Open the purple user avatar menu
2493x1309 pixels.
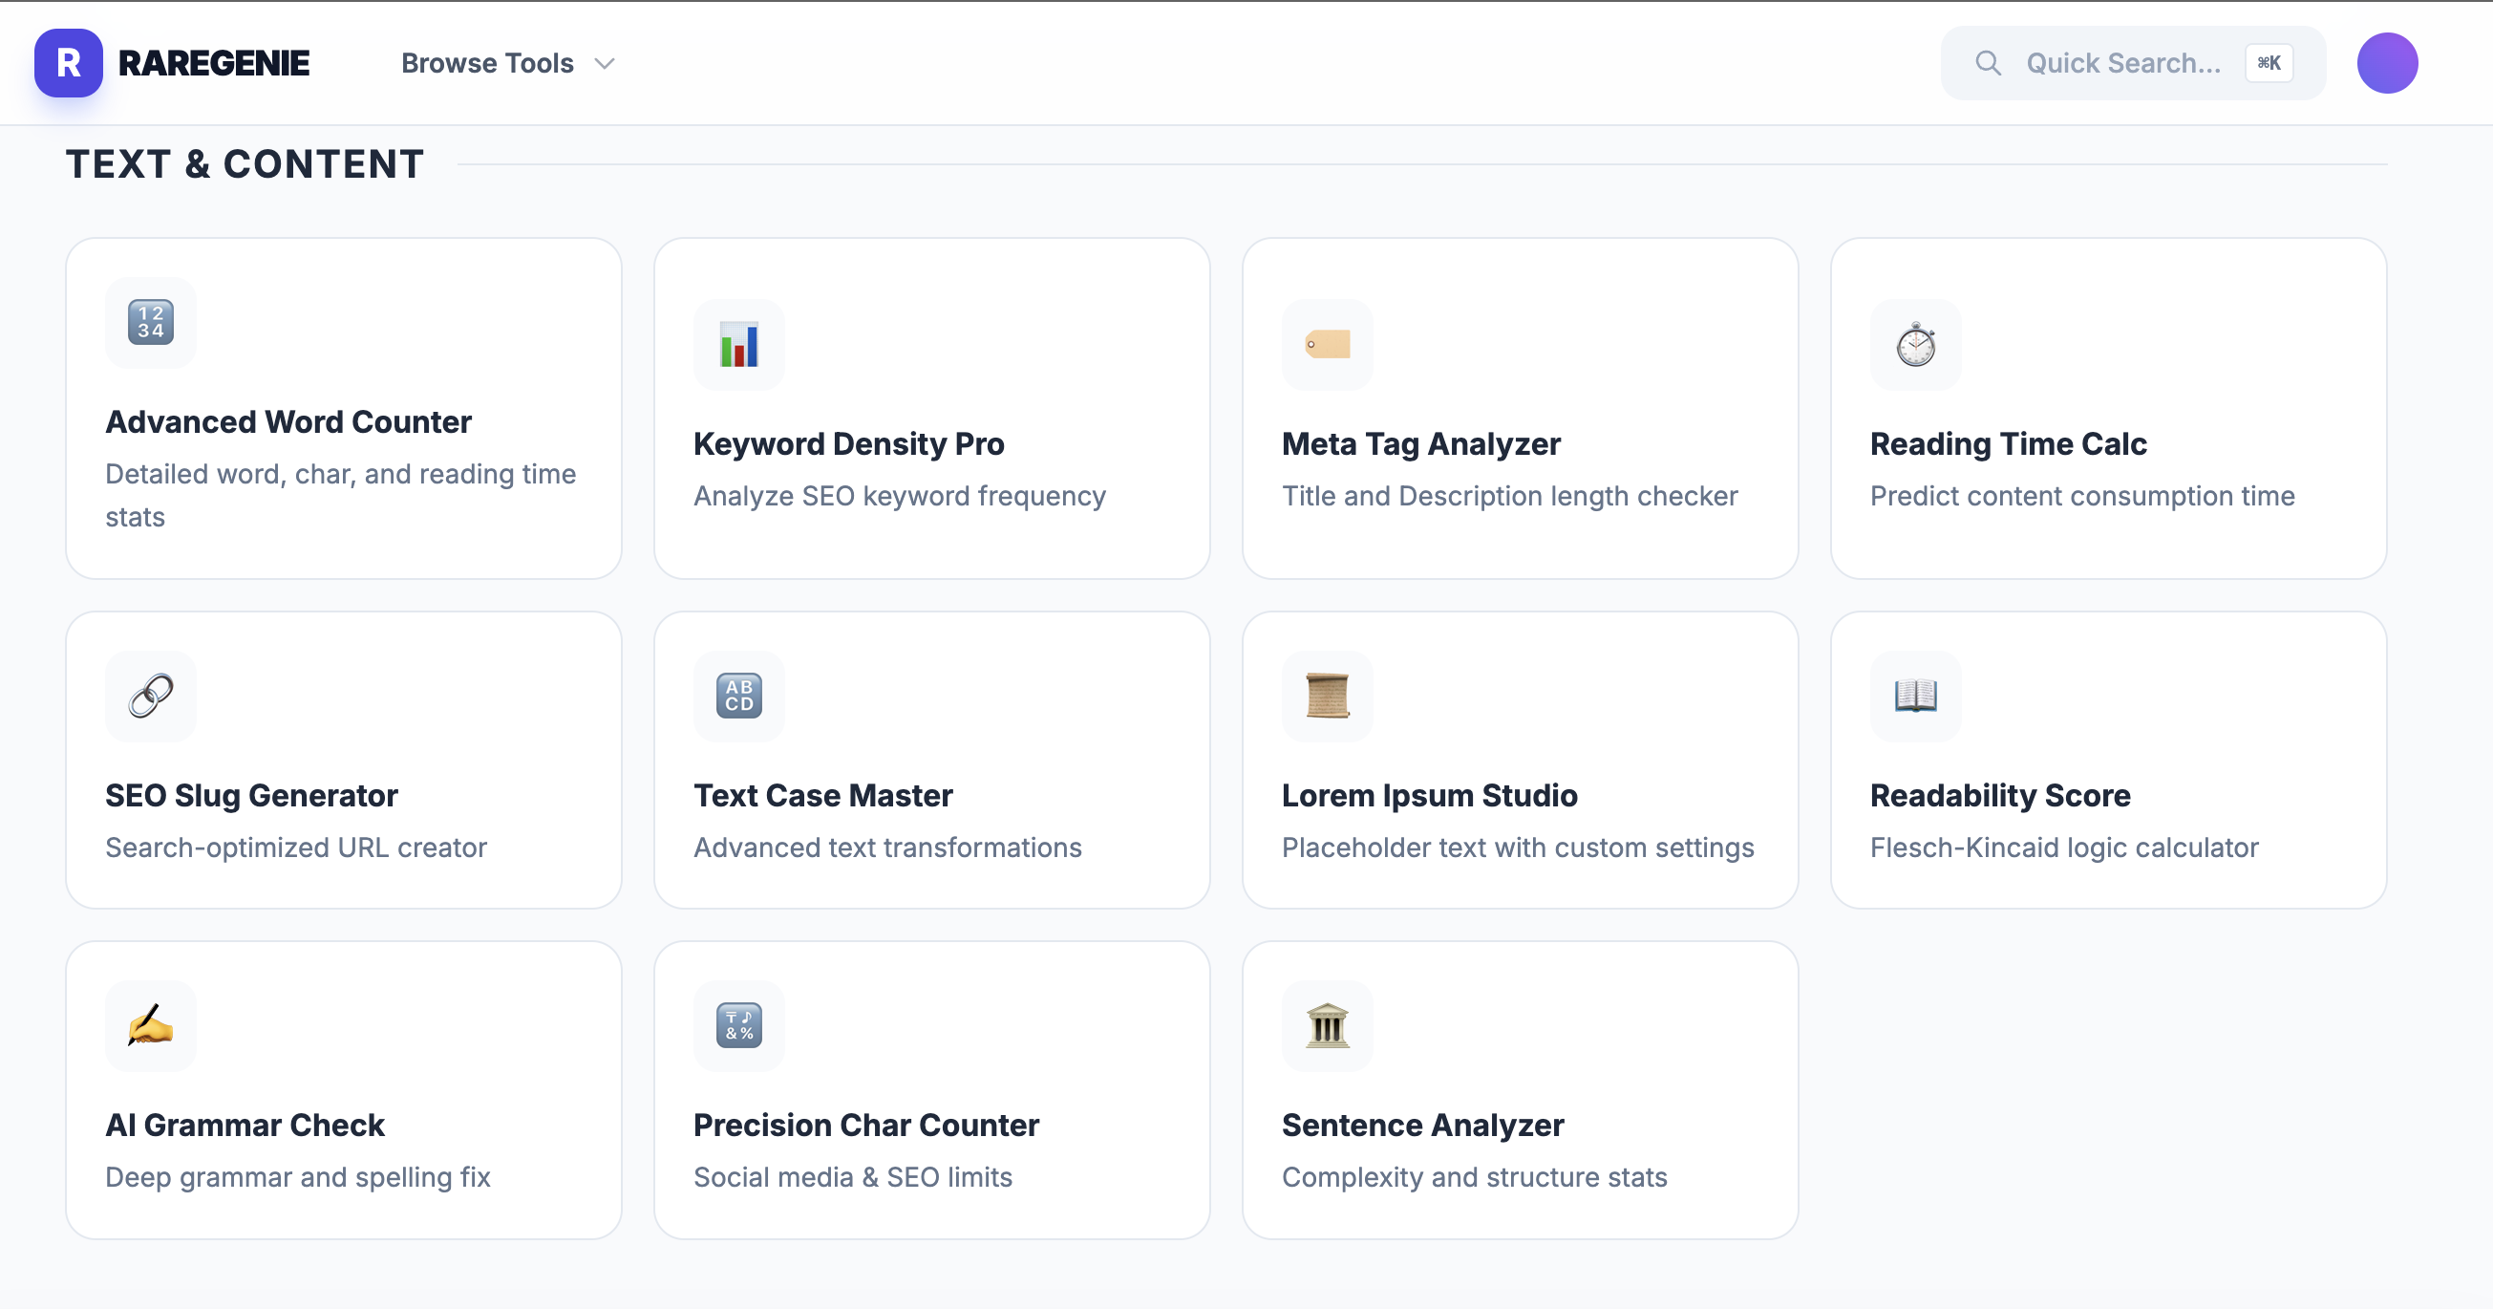pyautogui.click(x=2387, y=64)
